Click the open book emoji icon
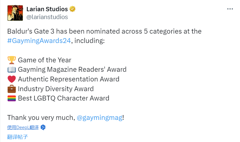The image size is (240, 142). pyautogui.click(x=11, y=70)
